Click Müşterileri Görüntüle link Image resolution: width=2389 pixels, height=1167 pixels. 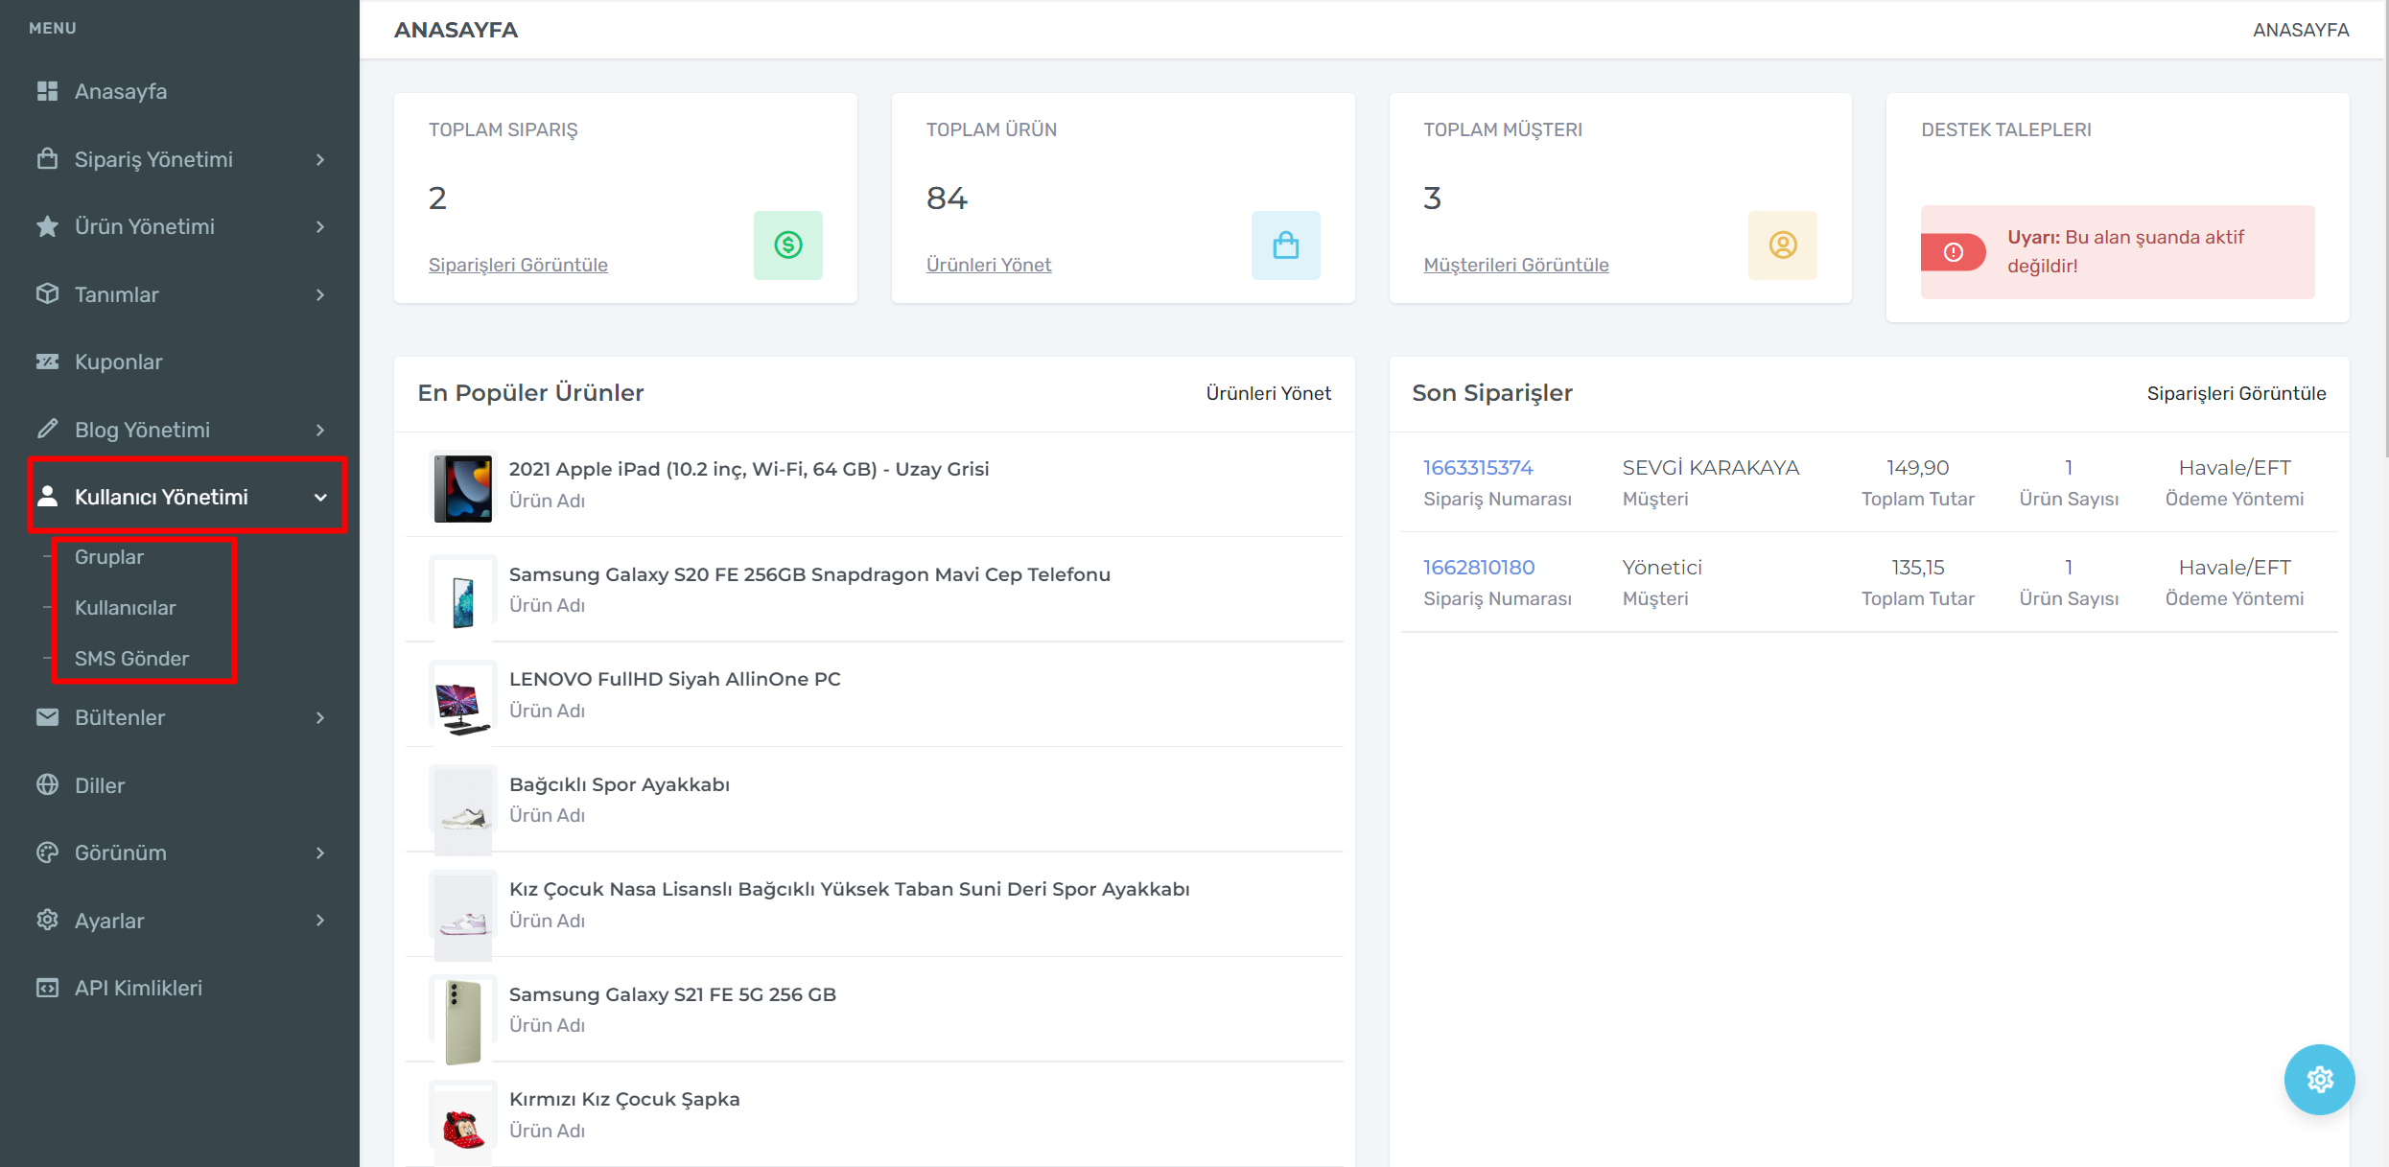pyautogui.click(x=1515, y=265)
